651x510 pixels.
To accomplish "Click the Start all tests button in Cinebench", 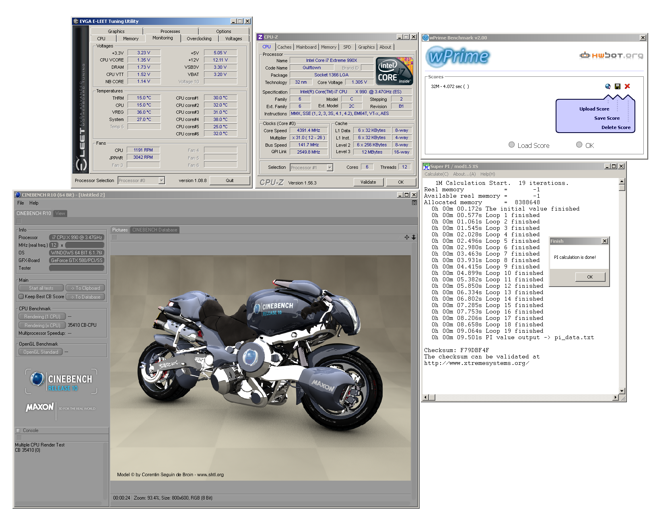I will (41, 288).
